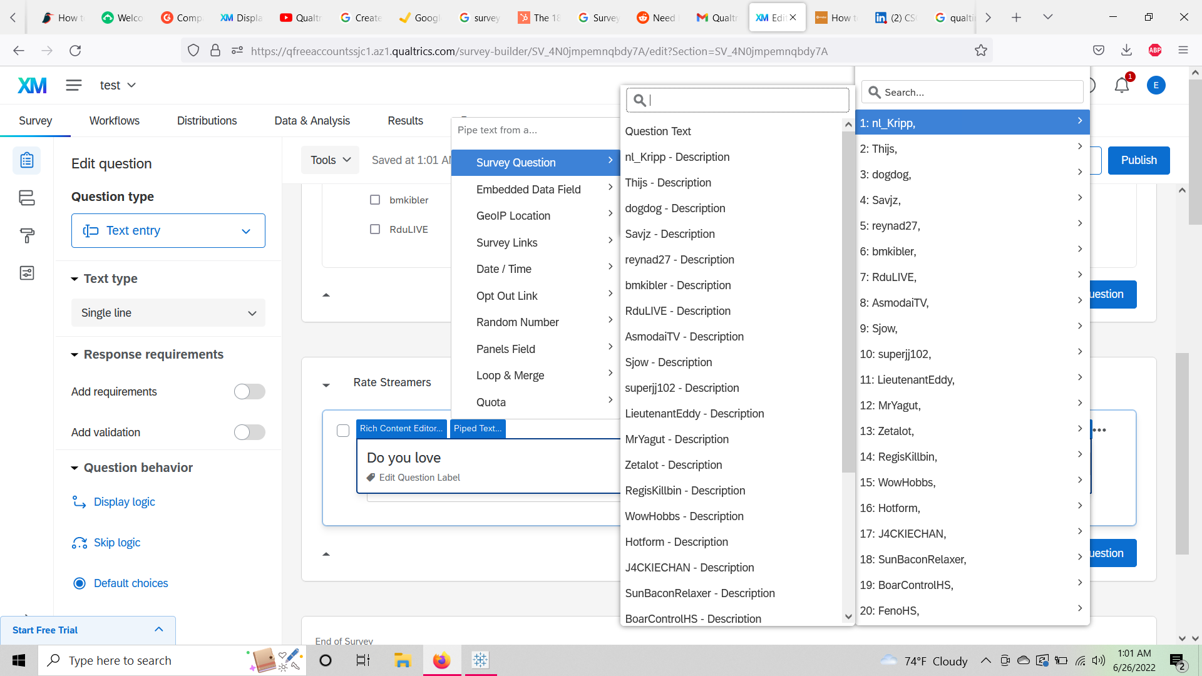1202x676 pixels.
Task: Open the Question type Text entry dropdown
Action: pos(168,231)
